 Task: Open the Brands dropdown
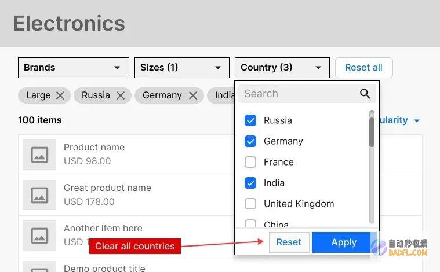[73, 68]
